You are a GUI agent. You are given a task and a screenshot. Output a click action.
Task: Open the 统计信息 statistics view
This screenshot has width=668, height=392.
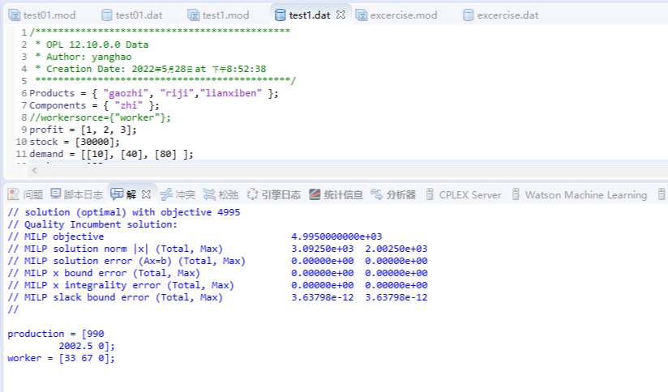(336, 194)
